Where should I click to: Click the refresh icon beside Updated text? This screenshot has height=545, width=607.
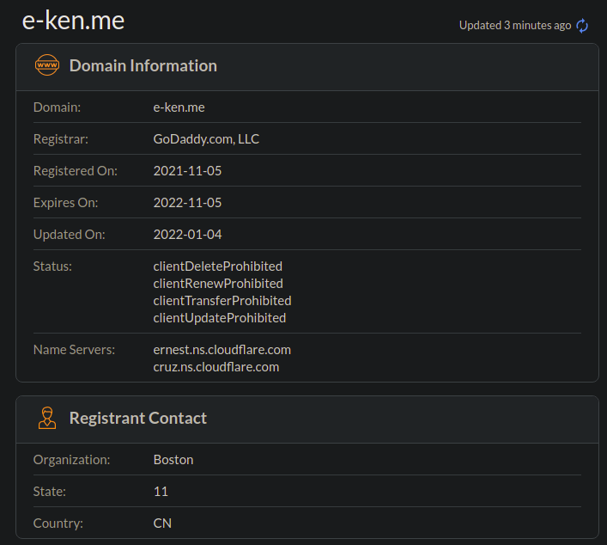click(x=582, y=26)
